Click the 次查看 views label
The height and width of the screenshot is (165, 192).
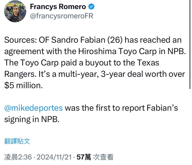(104, 157)
